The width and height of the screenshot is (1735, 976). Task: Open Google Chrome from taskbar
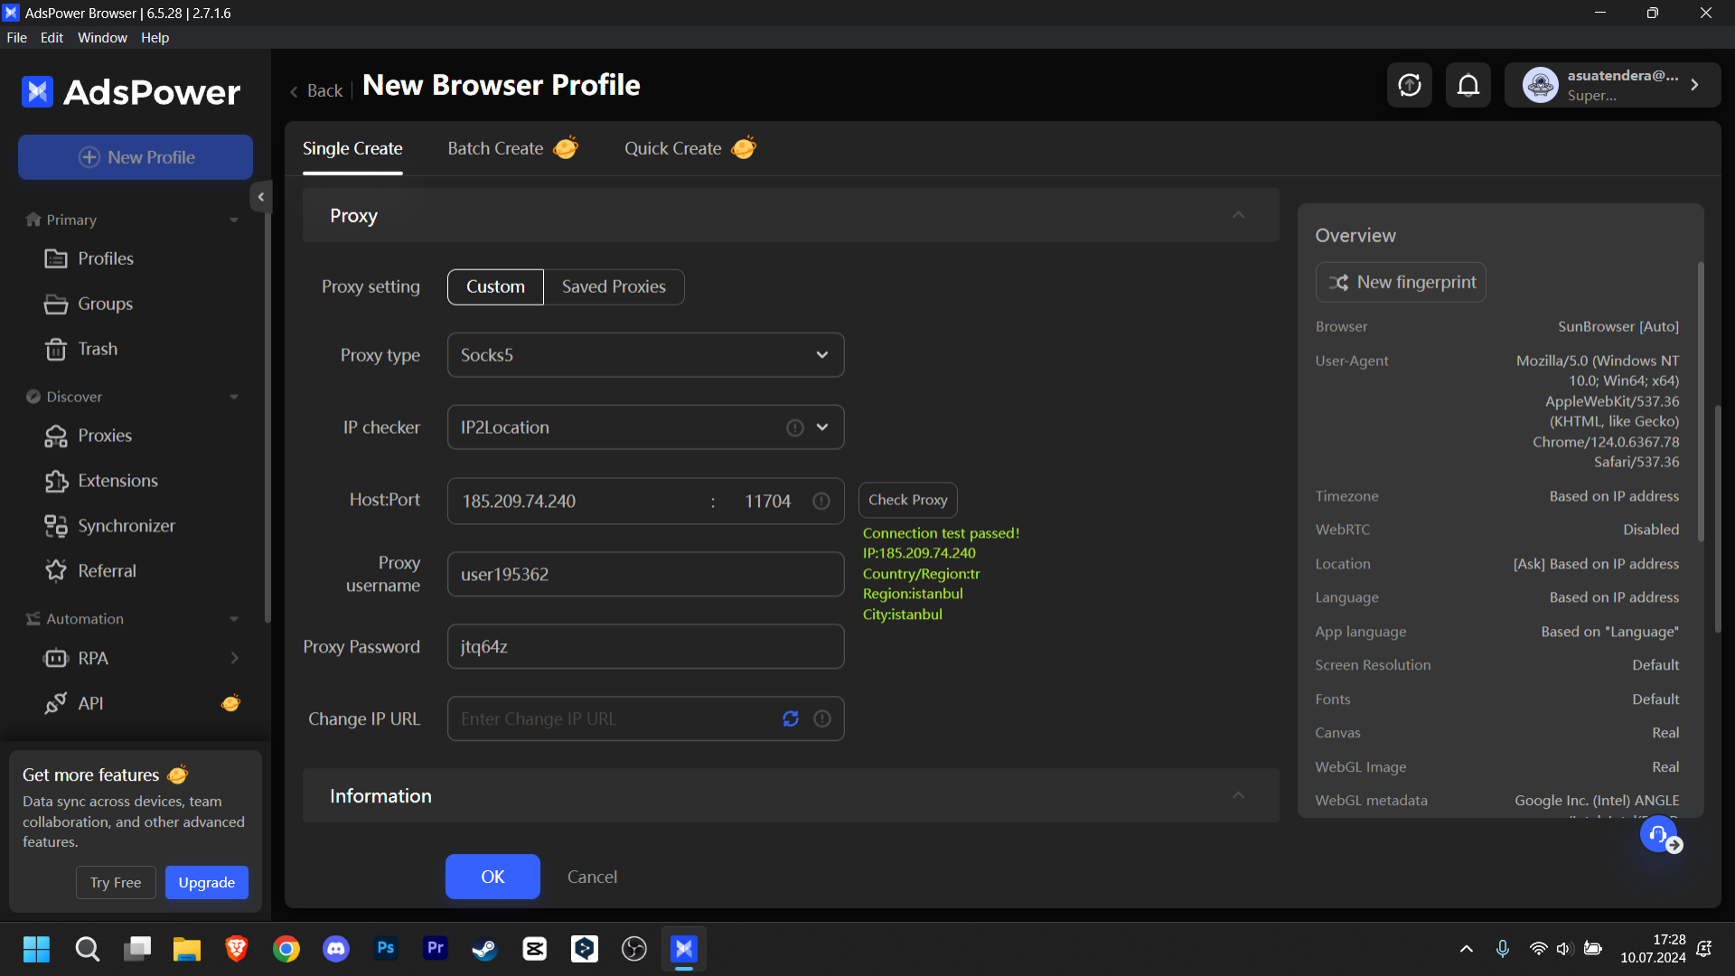286,949
